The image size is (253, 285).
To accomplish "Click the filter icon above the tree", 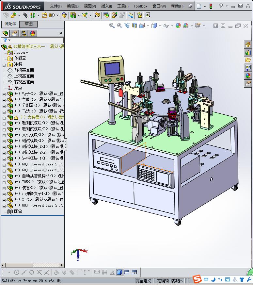I will pyautogui.click(x=5, y=40).
